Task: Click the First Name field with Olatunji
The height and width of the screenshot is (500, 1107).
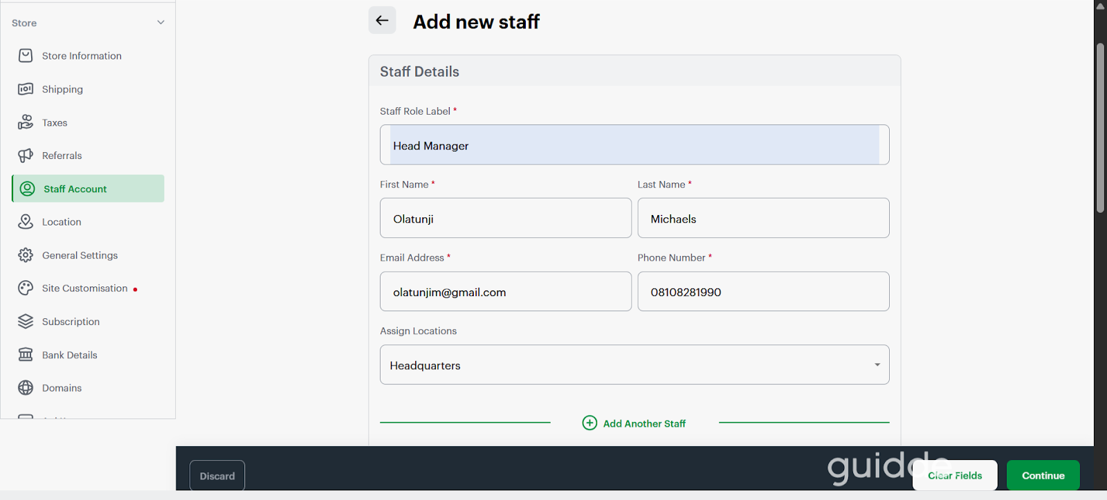Action: click(x=506, y=218)
